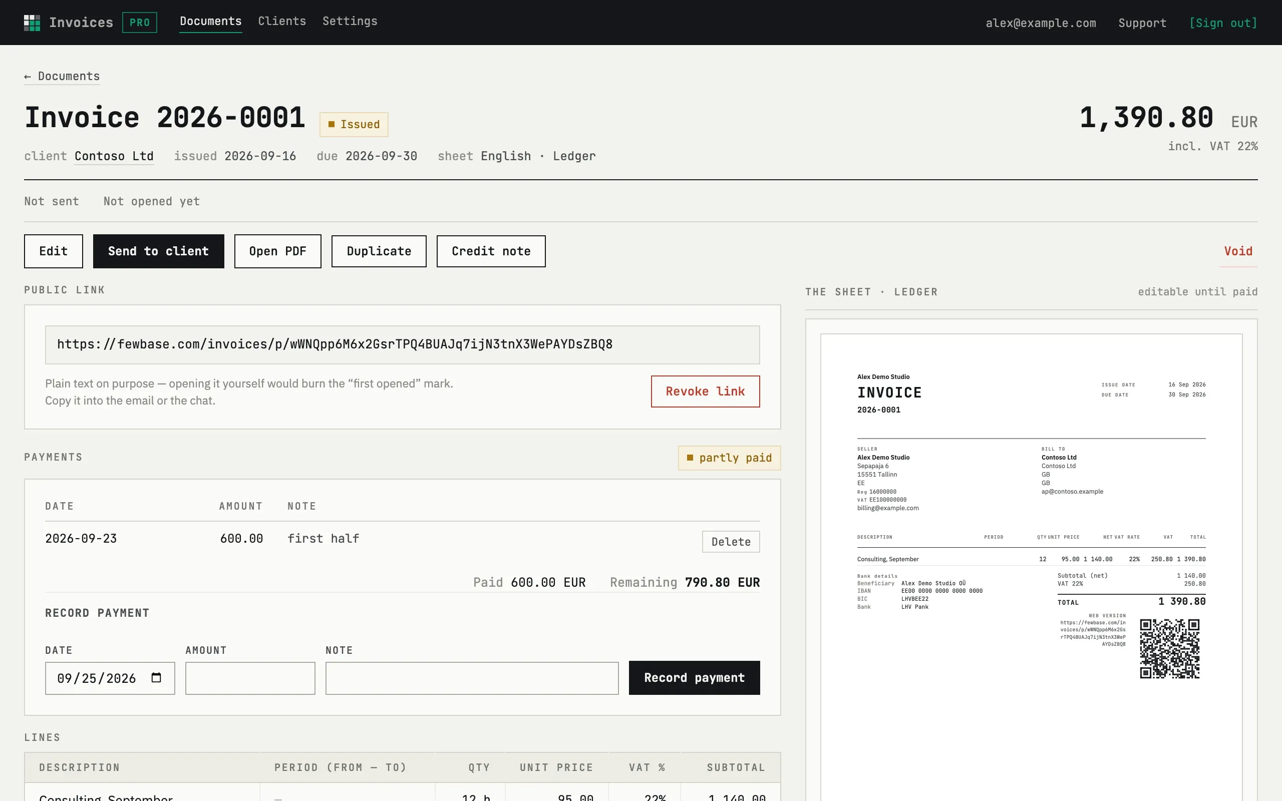This screenshot has width=1282, height=801.
Task: Click the Remaining 790.80 EUR amount
Action: coord(685,582)
